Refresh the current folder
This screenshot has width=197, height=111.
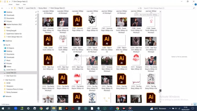[141, 8]
